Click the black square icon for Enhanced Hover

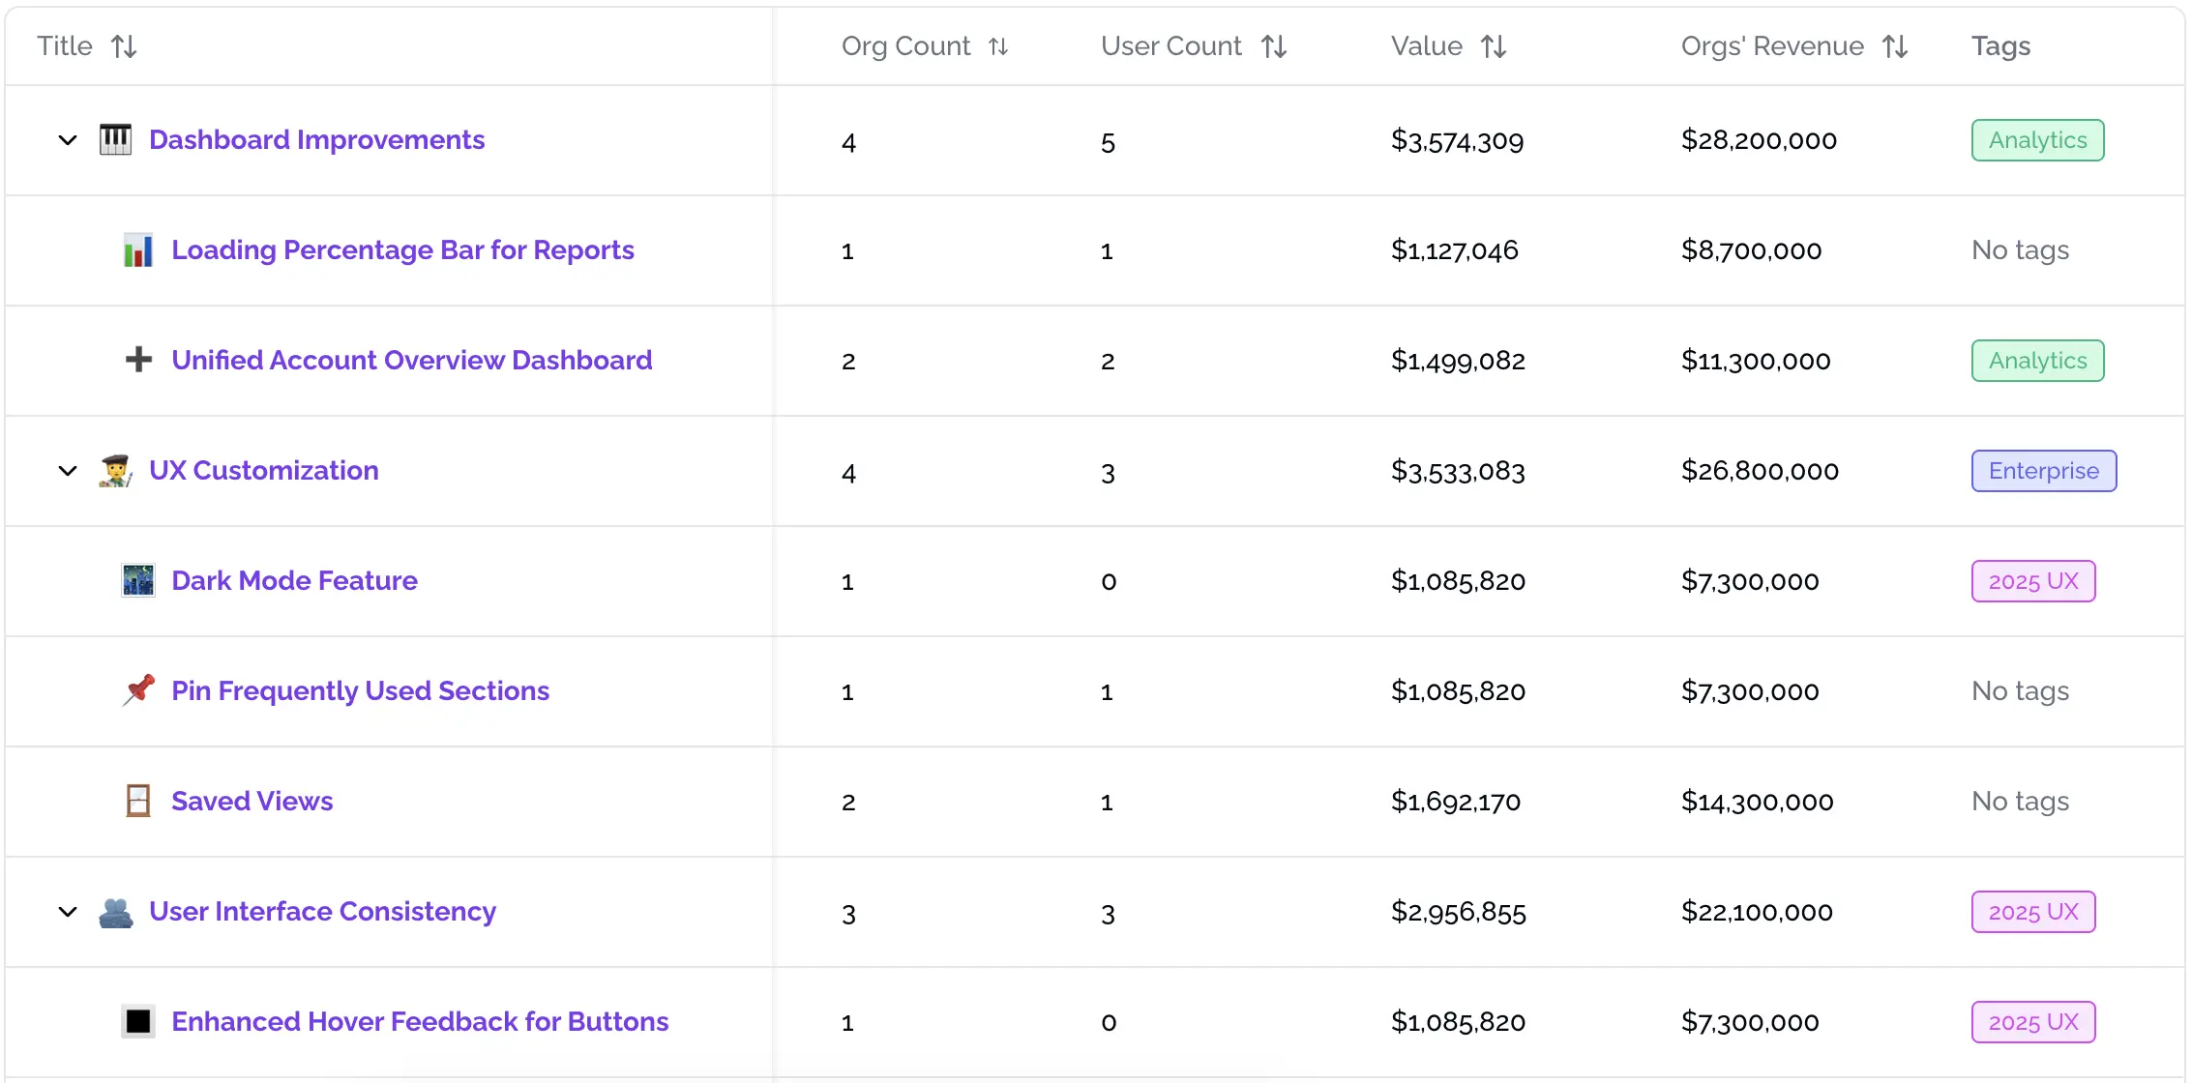click(138, 1021)
